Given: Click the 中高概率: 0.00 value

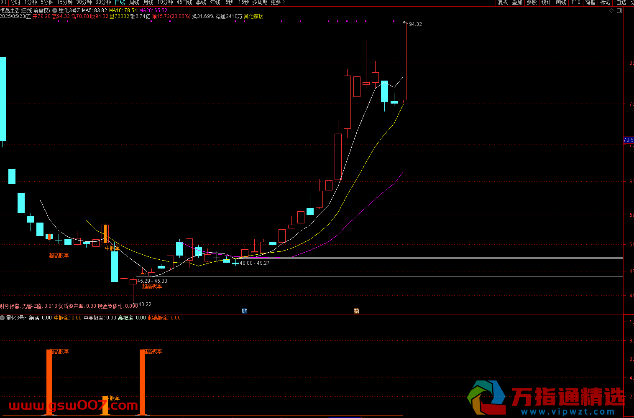Looking at the screenshot, I should pos(100,318).
